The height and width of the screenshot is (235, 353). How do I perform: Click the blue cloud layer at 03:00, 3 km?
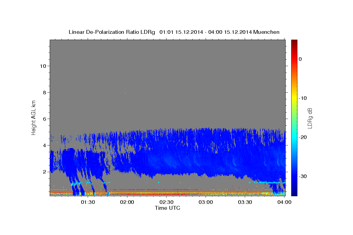pyautogui.click(x=206, y=159)
